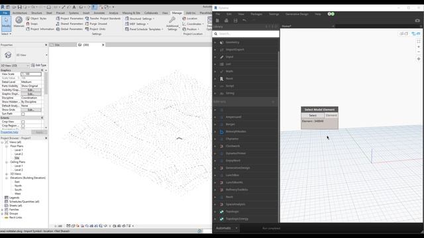
Task: Open Additional Settings in the ribbon
Action: tap(172, 24)
